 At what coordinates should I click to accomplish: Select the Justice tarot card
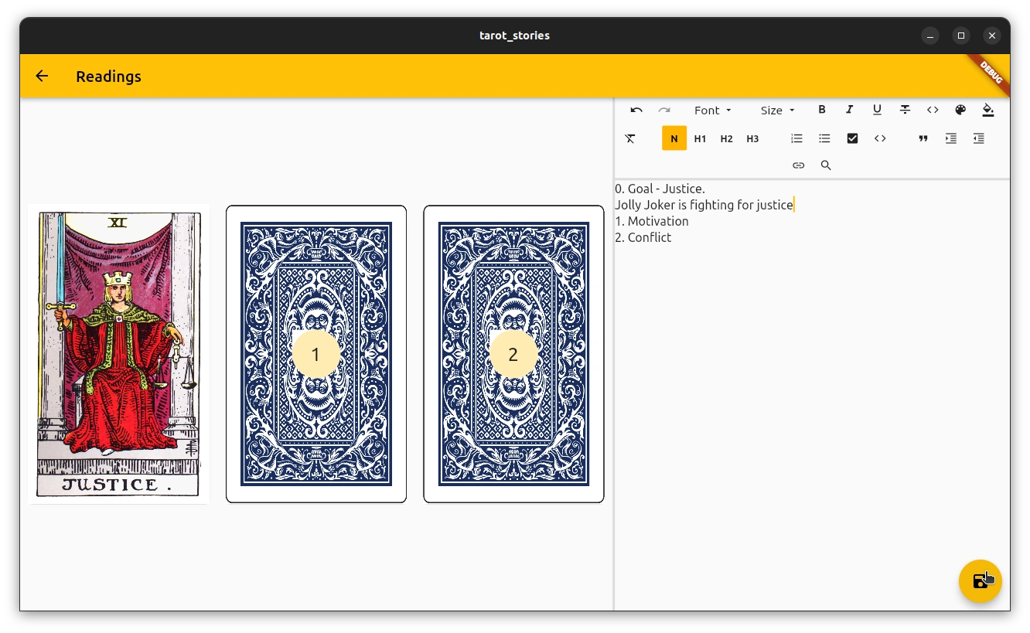[119, 354]
